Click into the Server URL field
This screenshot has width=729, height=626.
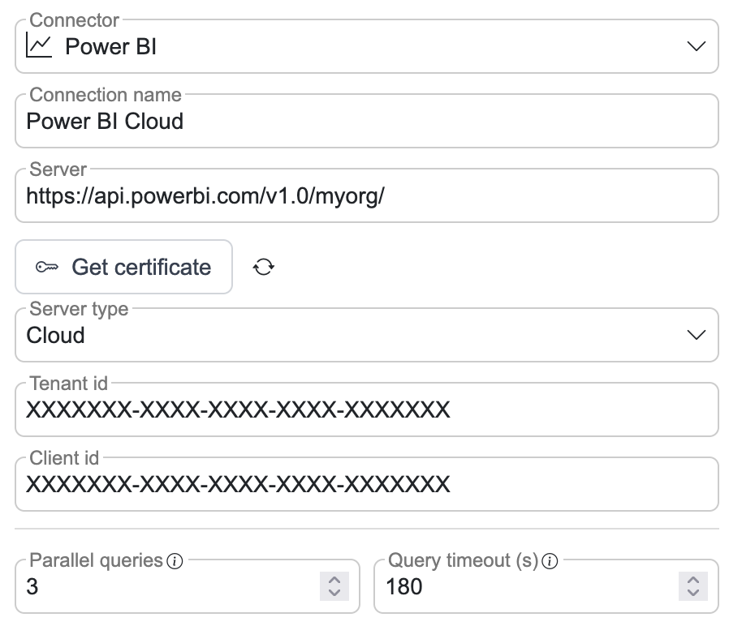(x=365, y=196)
